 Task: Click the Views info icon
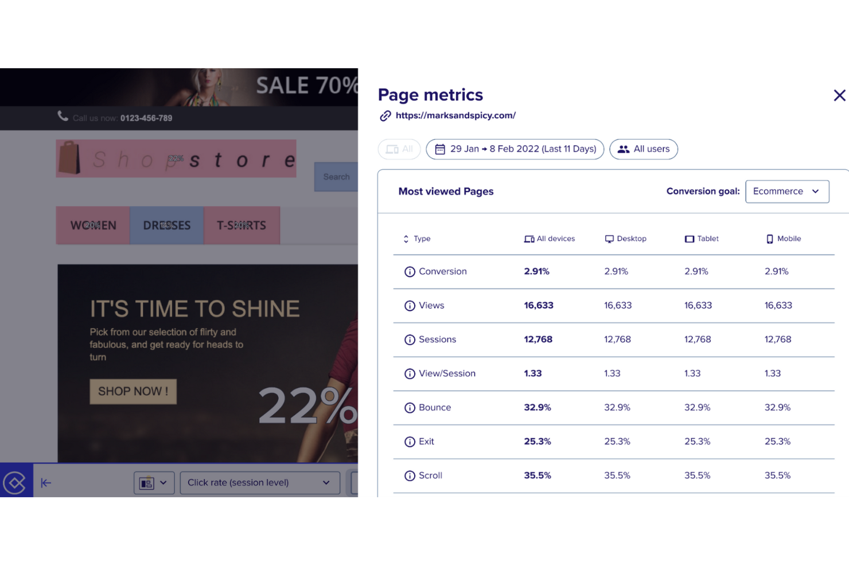(410, 306)
